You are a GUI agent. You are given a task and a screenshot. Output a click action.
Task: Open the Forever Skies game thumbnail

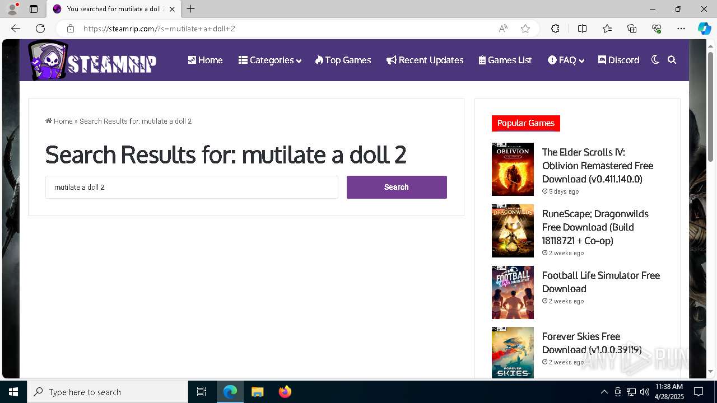513,353
